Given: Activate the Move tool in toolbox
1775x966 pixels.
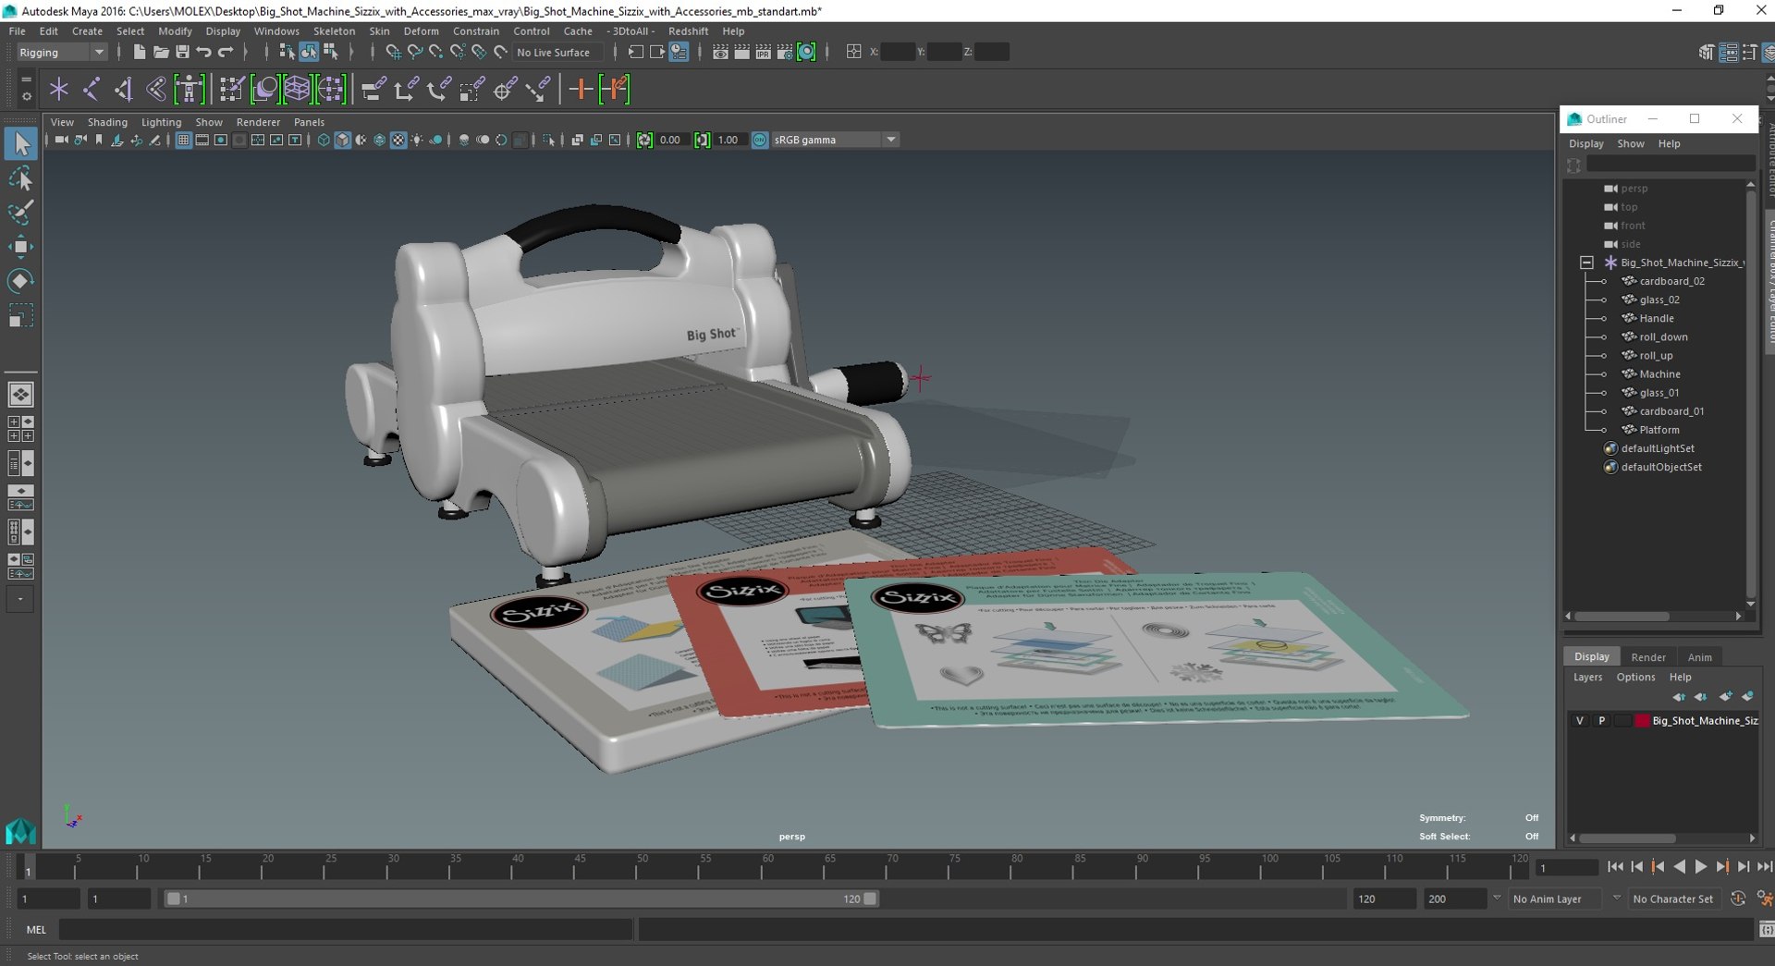Looking at the screenshot, I should pos(20,246).
